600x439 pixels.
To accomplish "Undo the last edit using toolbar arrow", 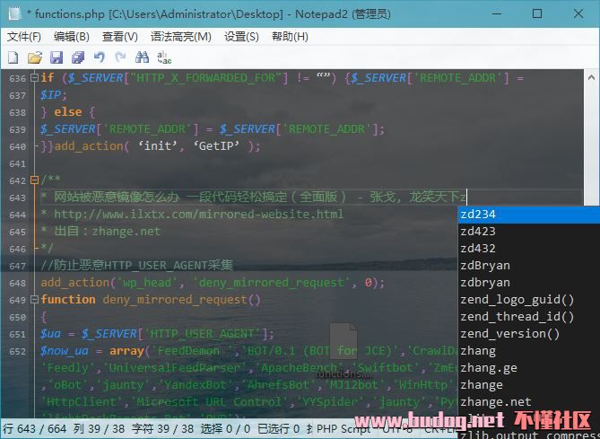I will tap(100, 57).
